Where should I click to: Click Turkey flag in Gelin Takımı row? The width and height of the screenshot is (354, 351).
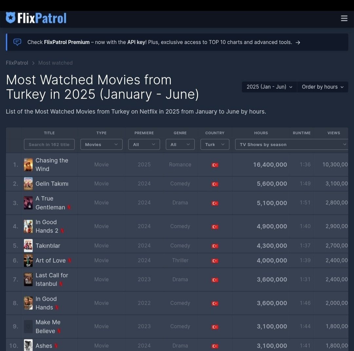(x=215, y=184)
